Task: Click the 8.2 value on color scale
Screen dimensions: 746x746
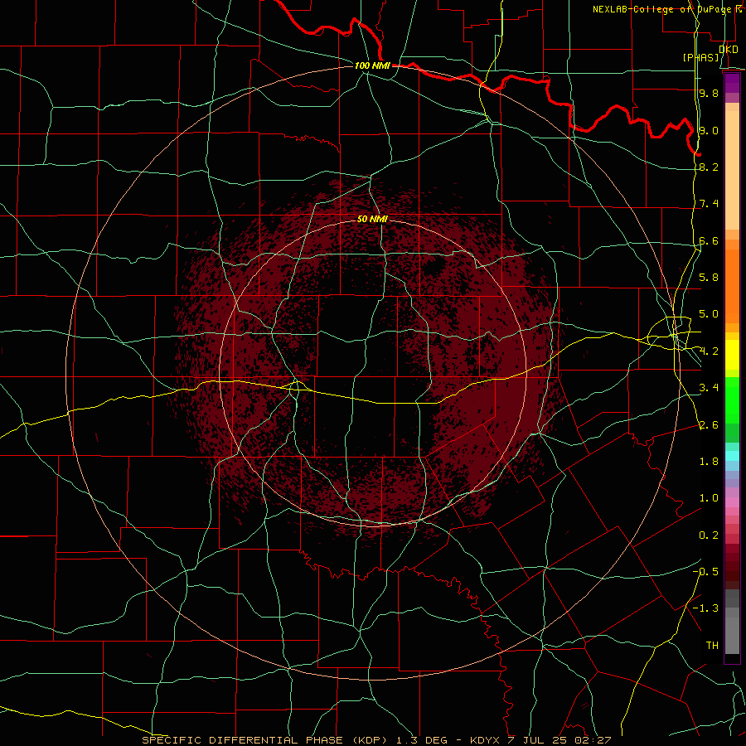Action: click(x=709, y=167)
